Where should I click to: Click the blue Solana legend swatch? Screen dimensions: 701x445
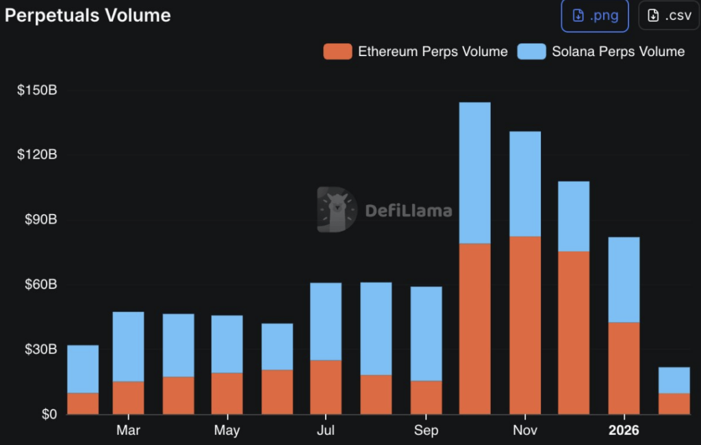[531, 51]
